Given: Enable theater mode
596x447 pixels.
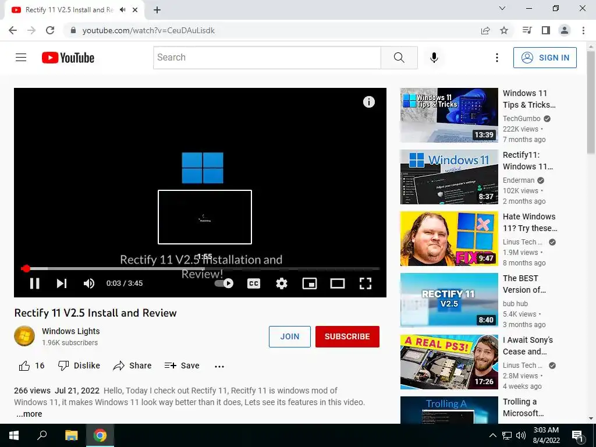Looking at the screenshot, I should coord(338,283).
